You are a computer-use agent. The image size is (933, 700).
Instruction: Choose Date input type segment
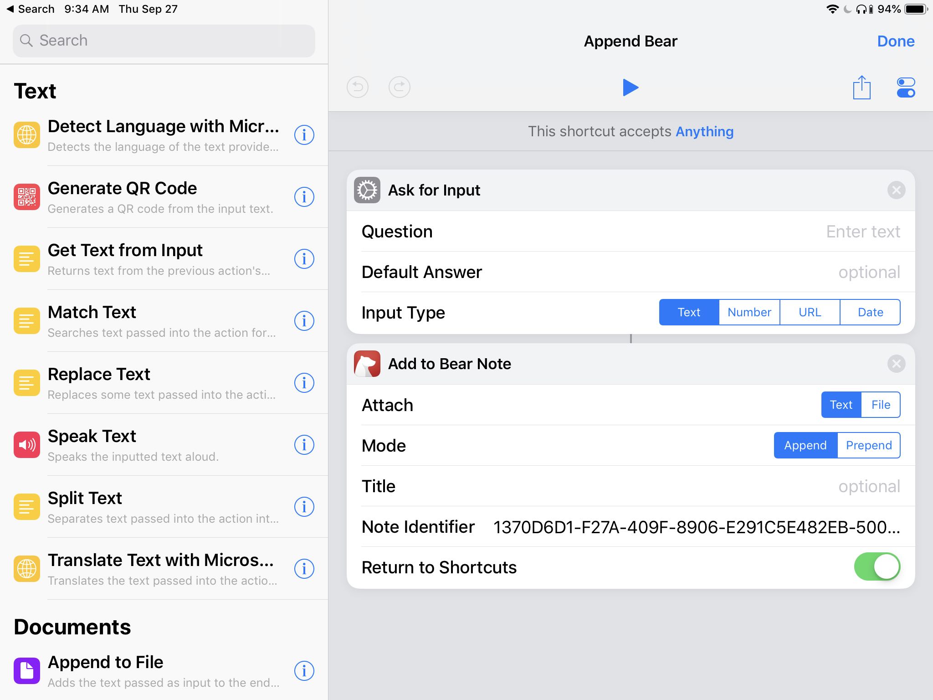[x=870, y=312]
